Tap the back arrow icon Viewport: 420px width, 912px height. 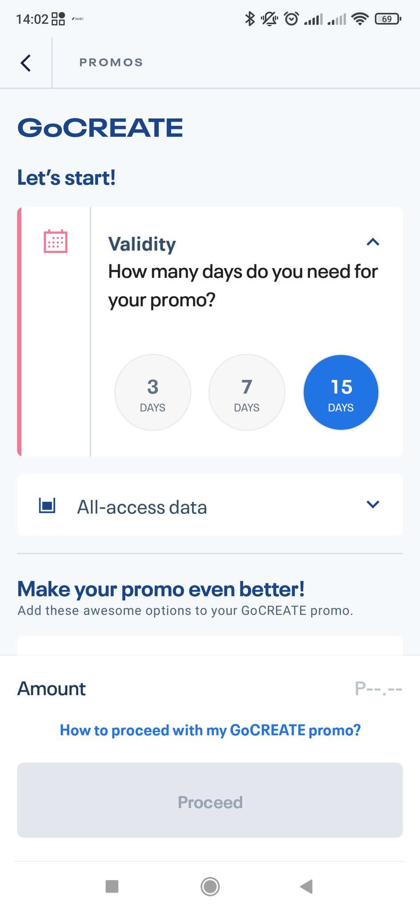point(26,63)
